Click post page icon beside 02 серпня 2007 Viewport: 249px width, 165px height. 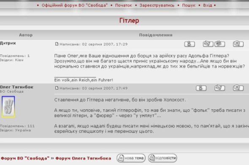57,44
